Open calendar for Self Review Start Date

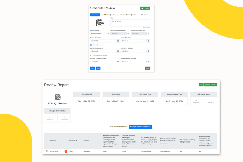pyautogui.click(x=118, y=51)
